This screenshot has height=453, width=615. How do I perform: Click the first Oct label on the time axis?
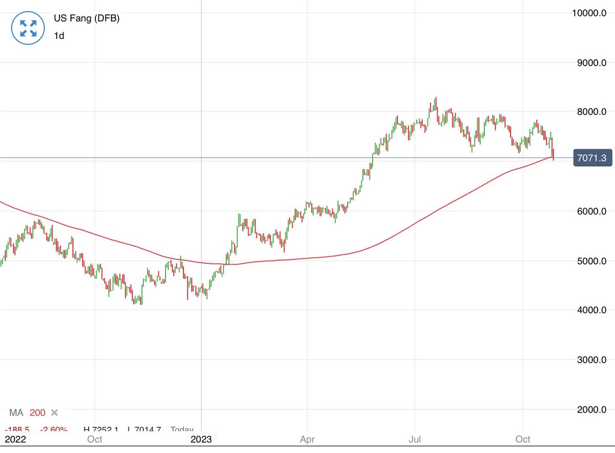tap(95, 439)
